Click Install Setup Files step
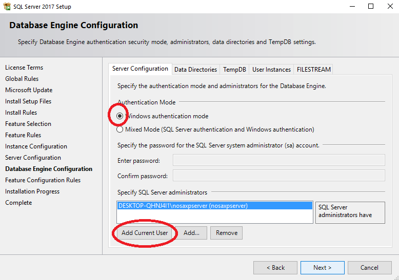The height and width of the screenshot is (280, 399). pyautogui.click(x=28, y=101)
